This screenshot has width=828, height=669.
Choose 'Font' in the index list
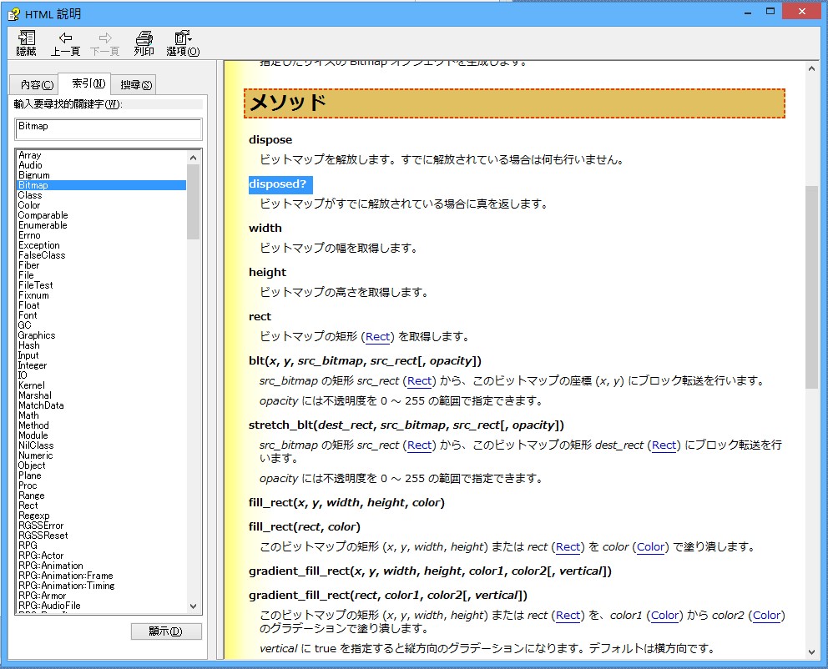28,315
